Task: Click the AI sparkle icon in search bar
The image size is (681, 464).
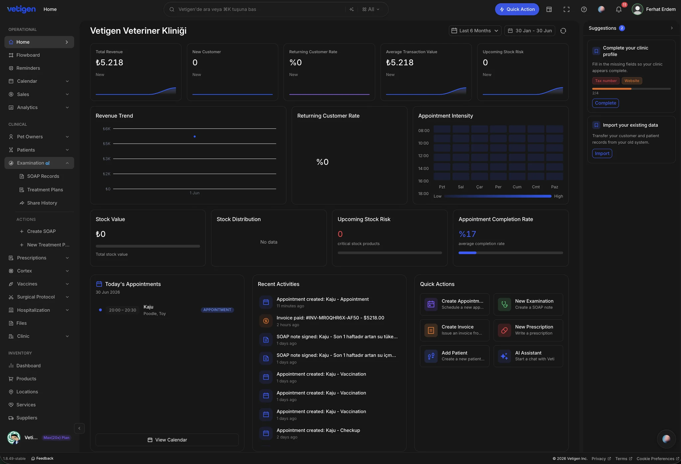Action: tap(351, 9)
